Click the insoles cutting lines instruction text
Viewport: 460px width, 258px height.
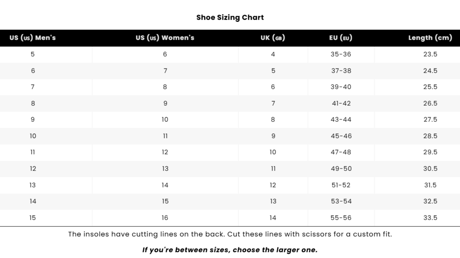[230, 234]
